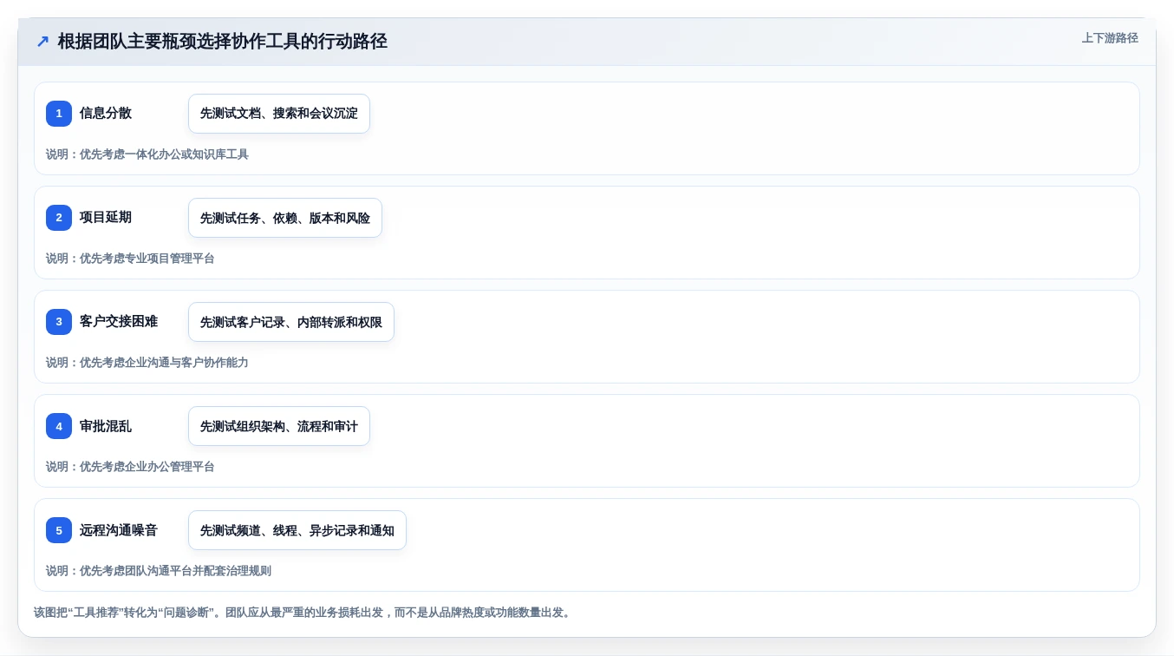
Task: Select 先测试组织架构、流程和审计 chip
Action: coord(279,426)
